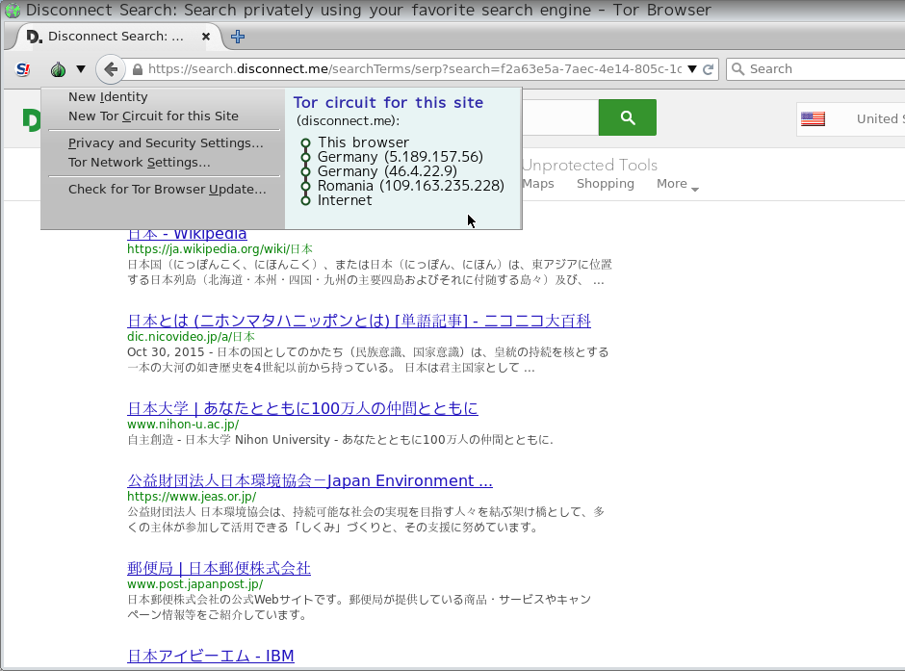Open the United States region selector
This screenshot has width=905, height=671.
click(x=851, y=119)
